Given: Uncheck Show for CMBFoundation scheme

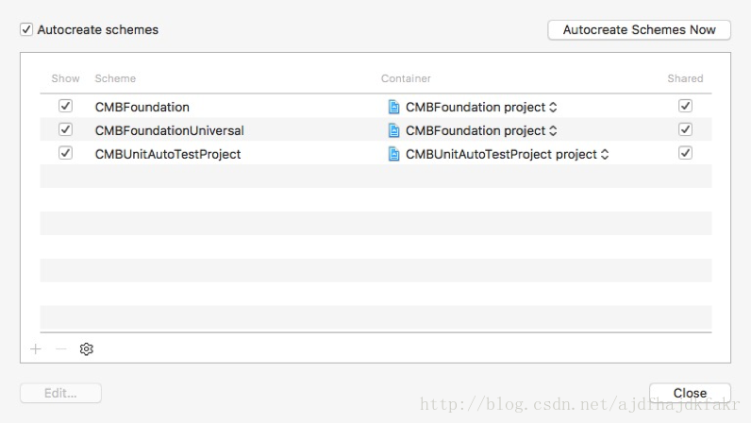Looking at the screenshot, I should point(65,106).
